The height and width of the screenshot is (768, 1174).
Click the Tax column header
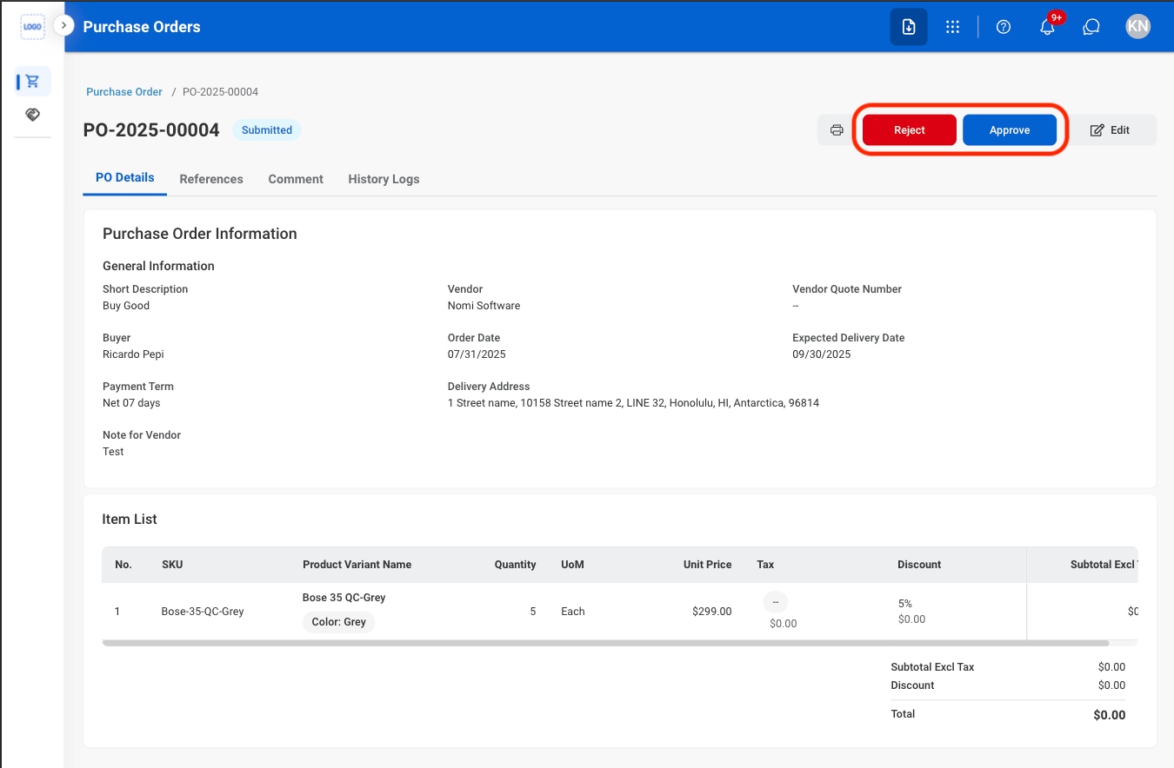pyautogui.click(x=765, y=565)
